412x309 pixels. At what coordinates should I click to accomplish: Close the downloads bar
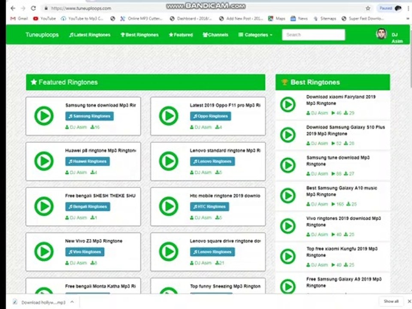409,301
